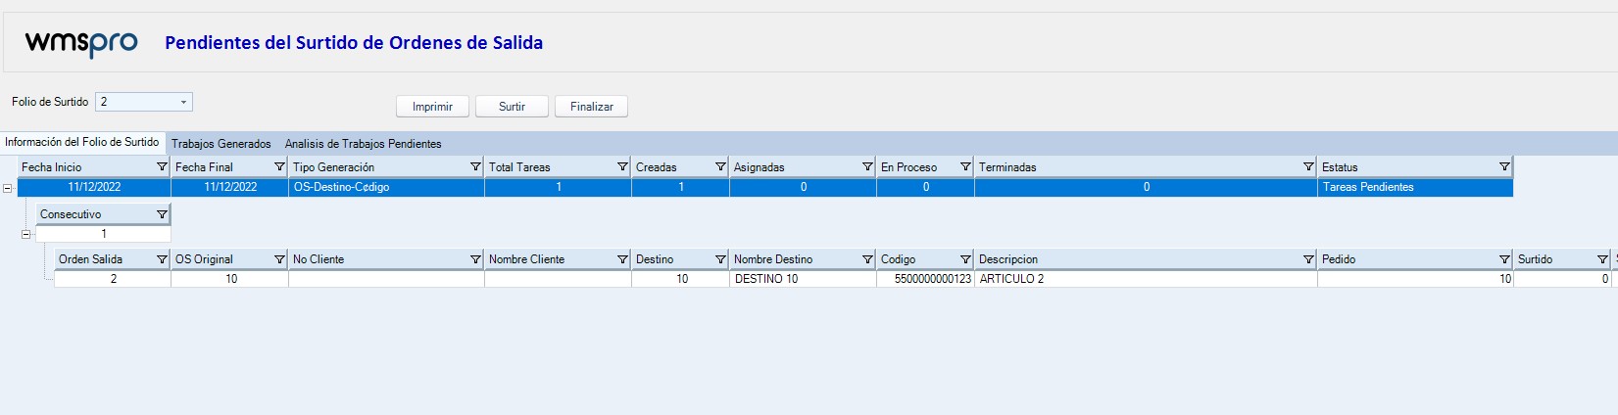Open filter for Orden Salida column
The height and width of the screenshot is (415, 1618).
coord(162,259)
